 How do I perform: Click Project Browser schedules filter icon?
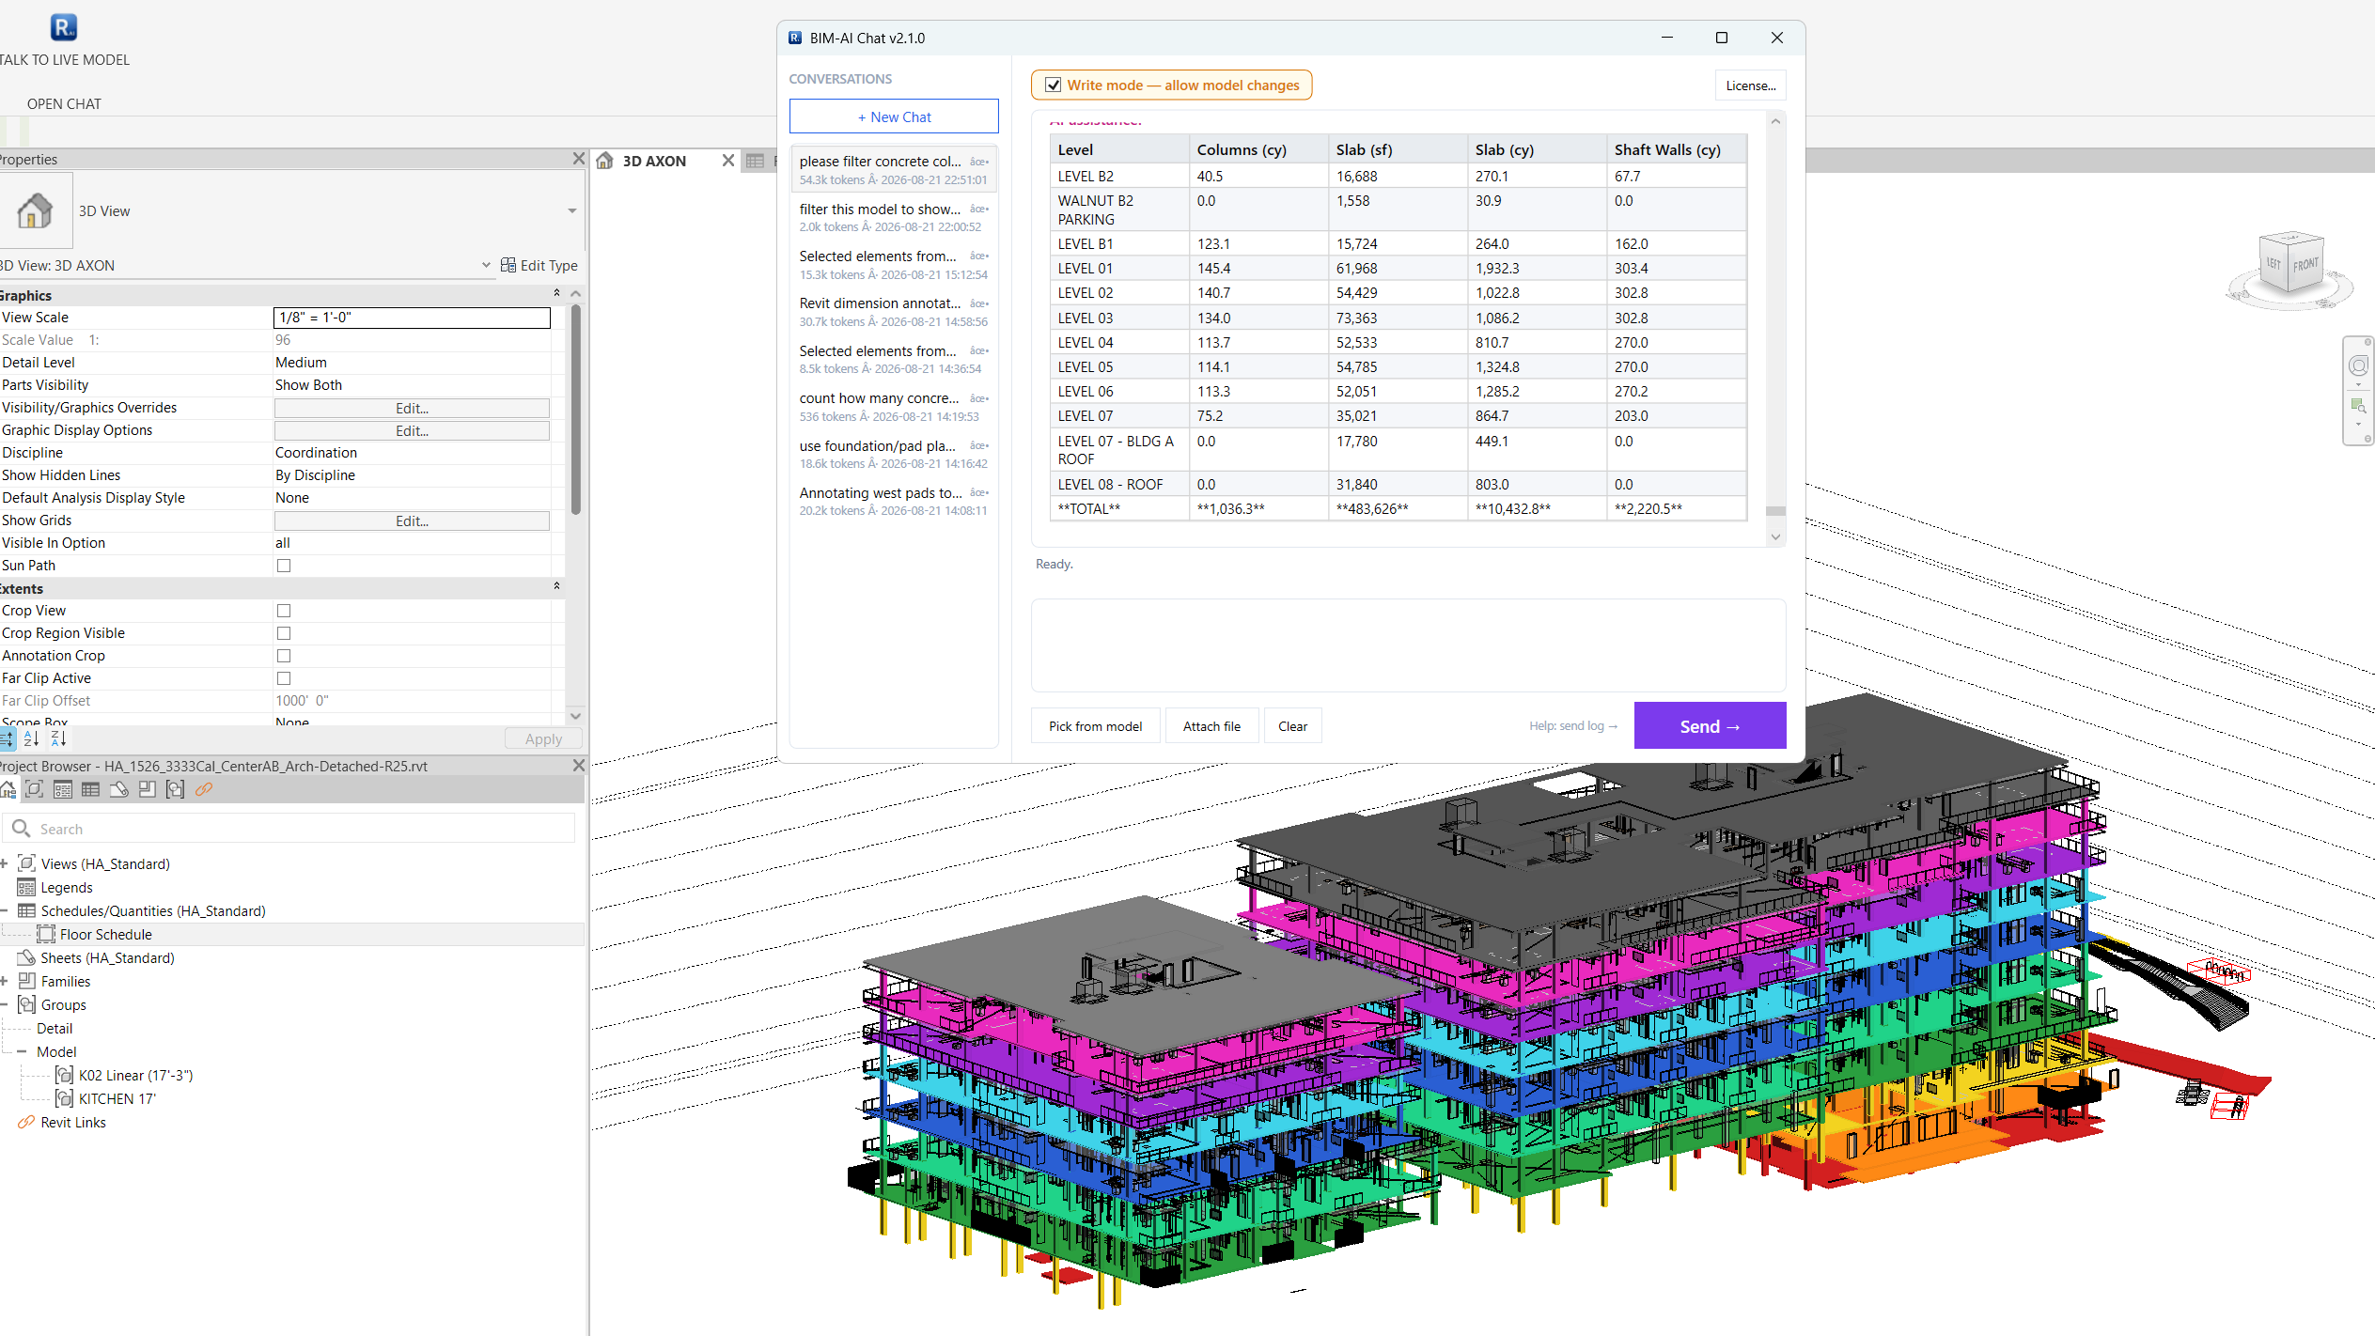(x=91, y=789)
